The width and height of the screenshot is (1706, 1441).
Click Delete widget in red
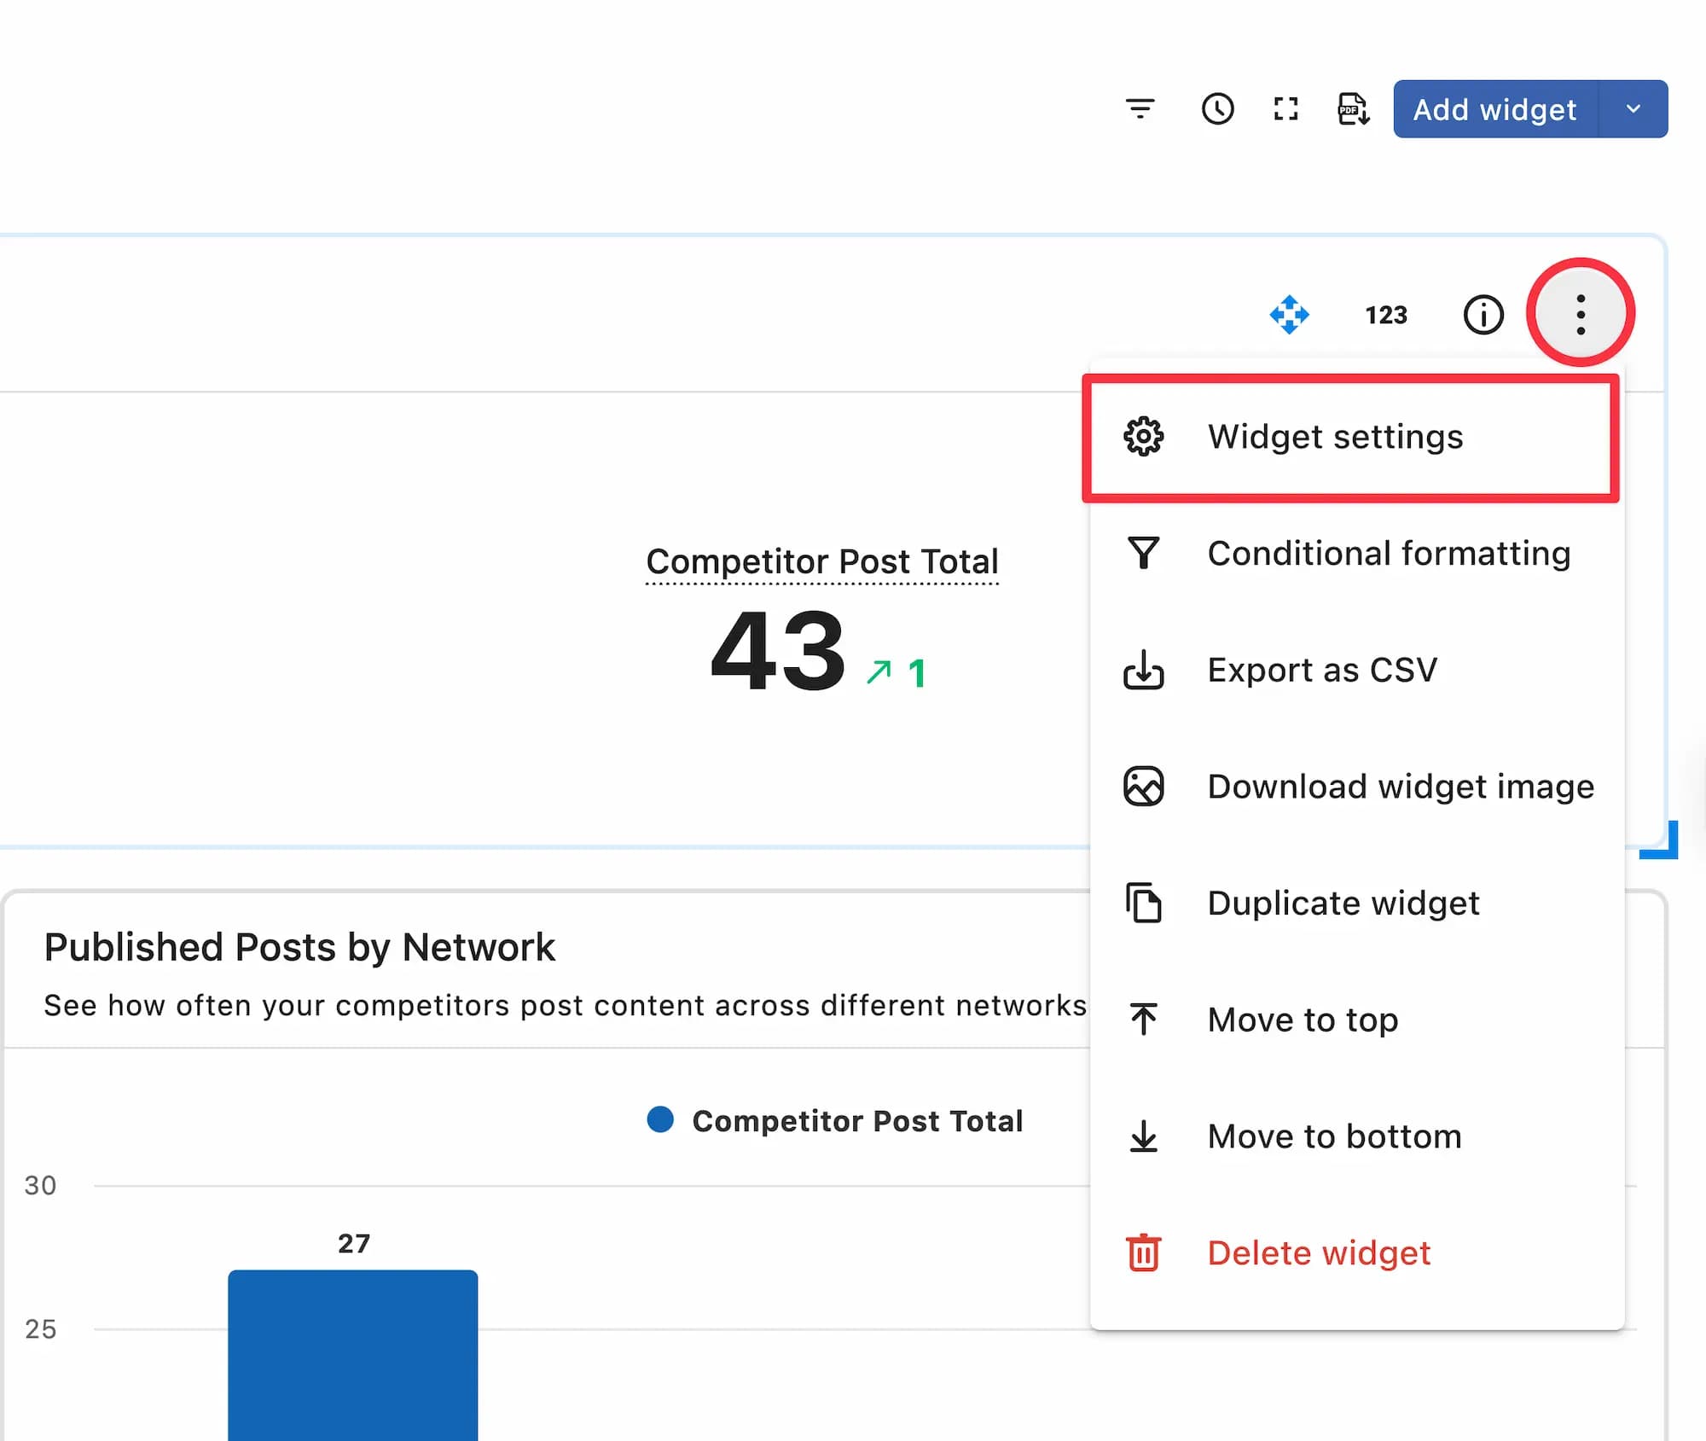1318,1252
